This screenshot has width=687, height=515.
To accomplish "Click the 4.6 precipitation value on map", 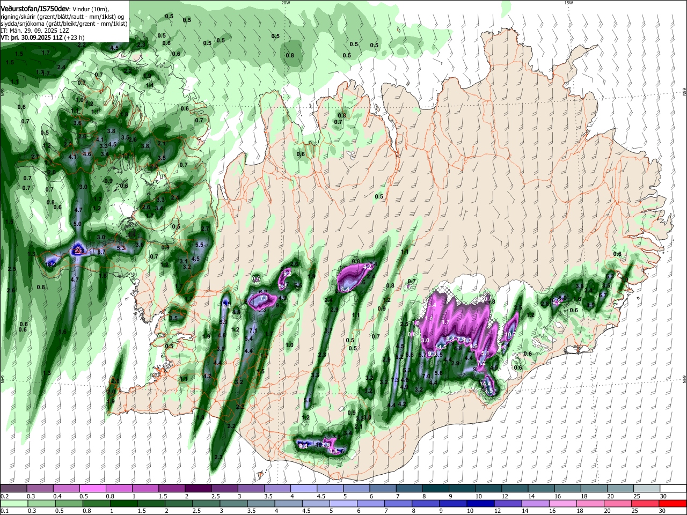I will tap(87, 154).
